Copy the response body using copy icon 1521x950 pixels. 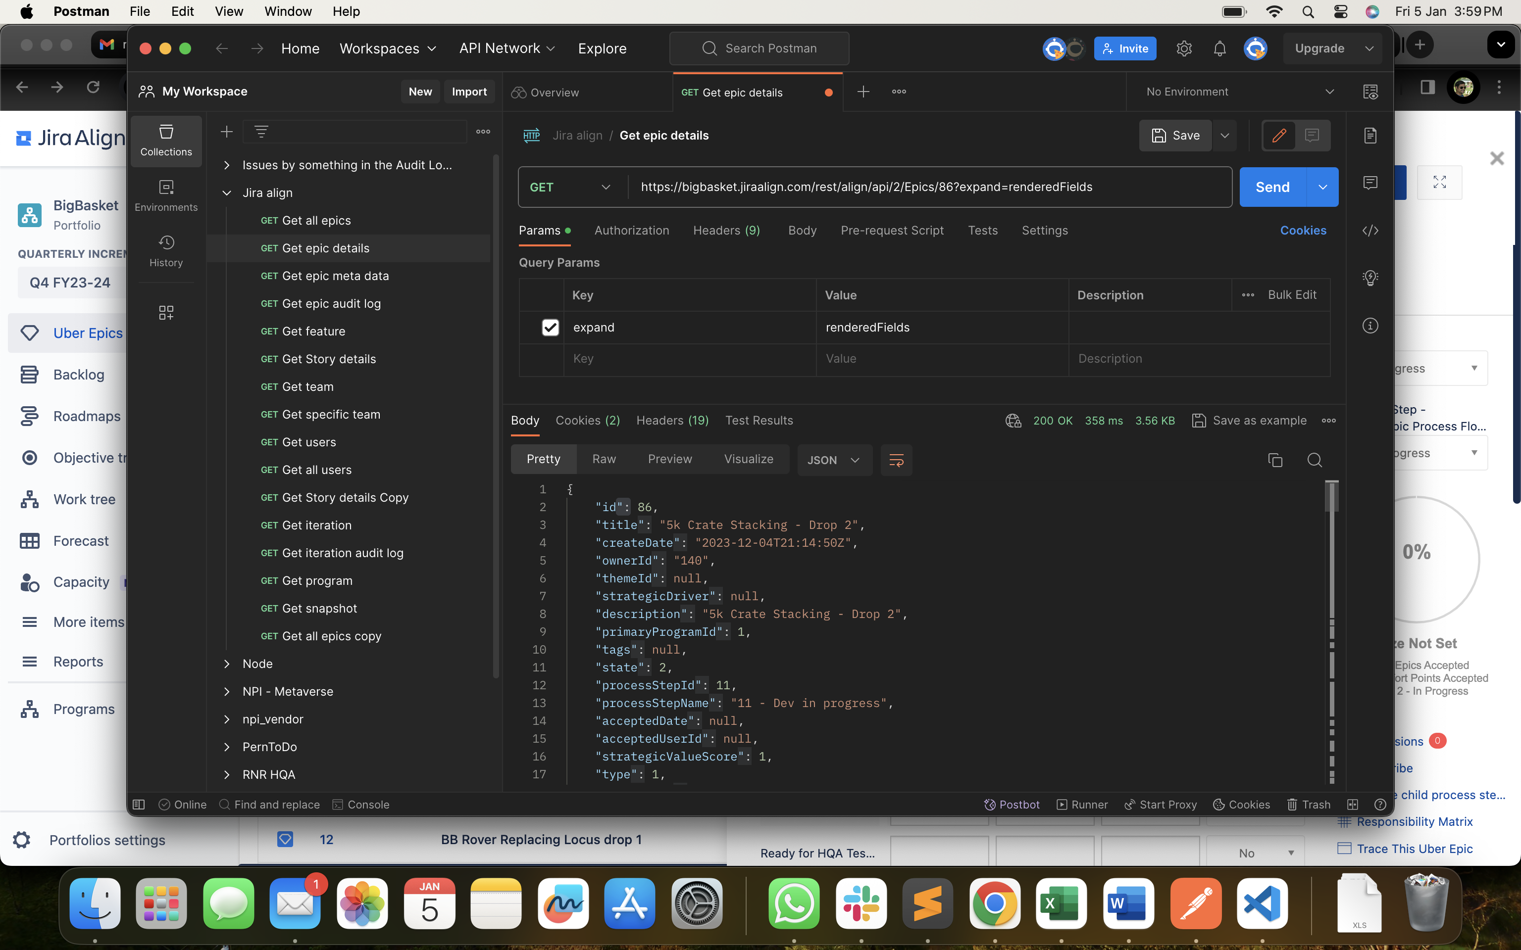click(1275, 460)
